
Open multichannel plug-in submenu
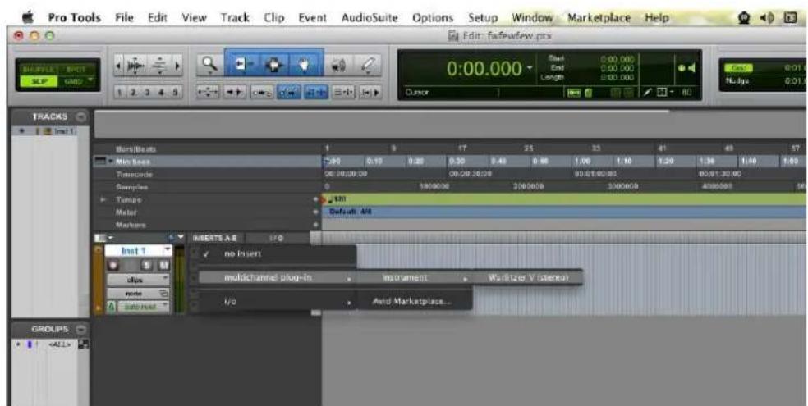click(x=278, y=277)
